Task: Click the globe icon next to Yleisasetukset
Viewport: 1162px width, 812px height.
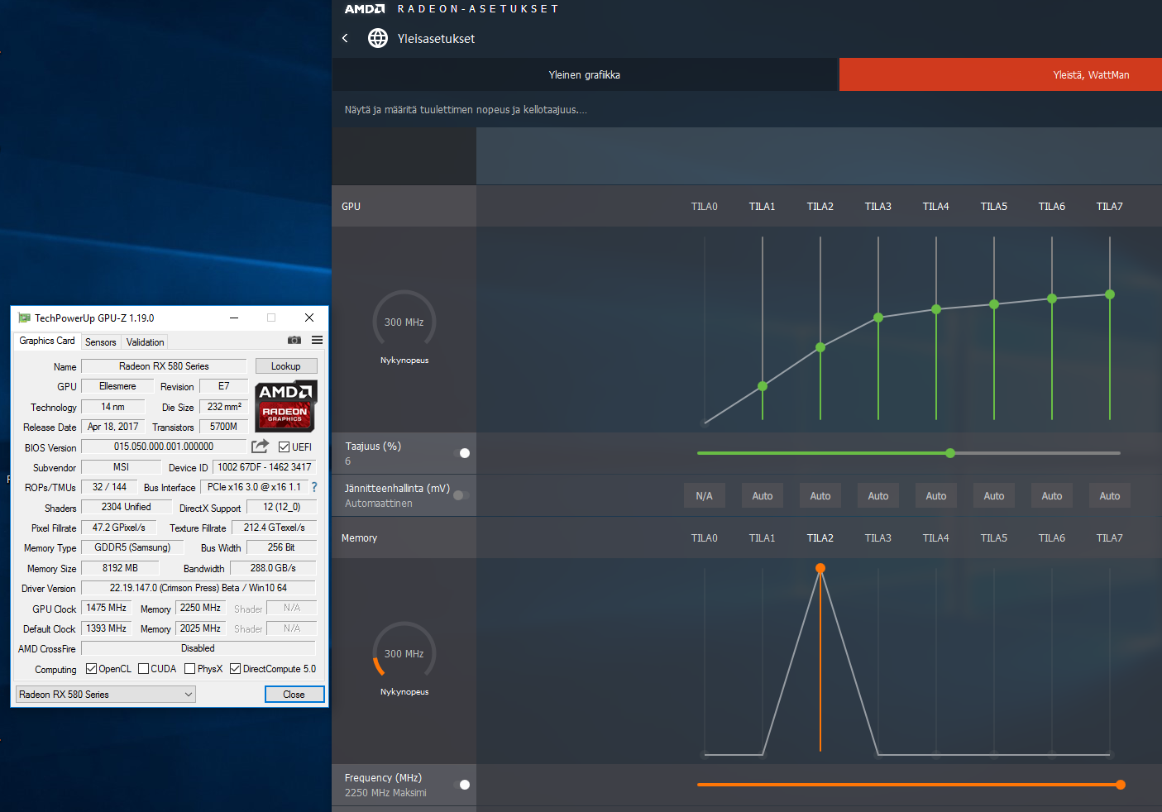Action: point(378,38)
